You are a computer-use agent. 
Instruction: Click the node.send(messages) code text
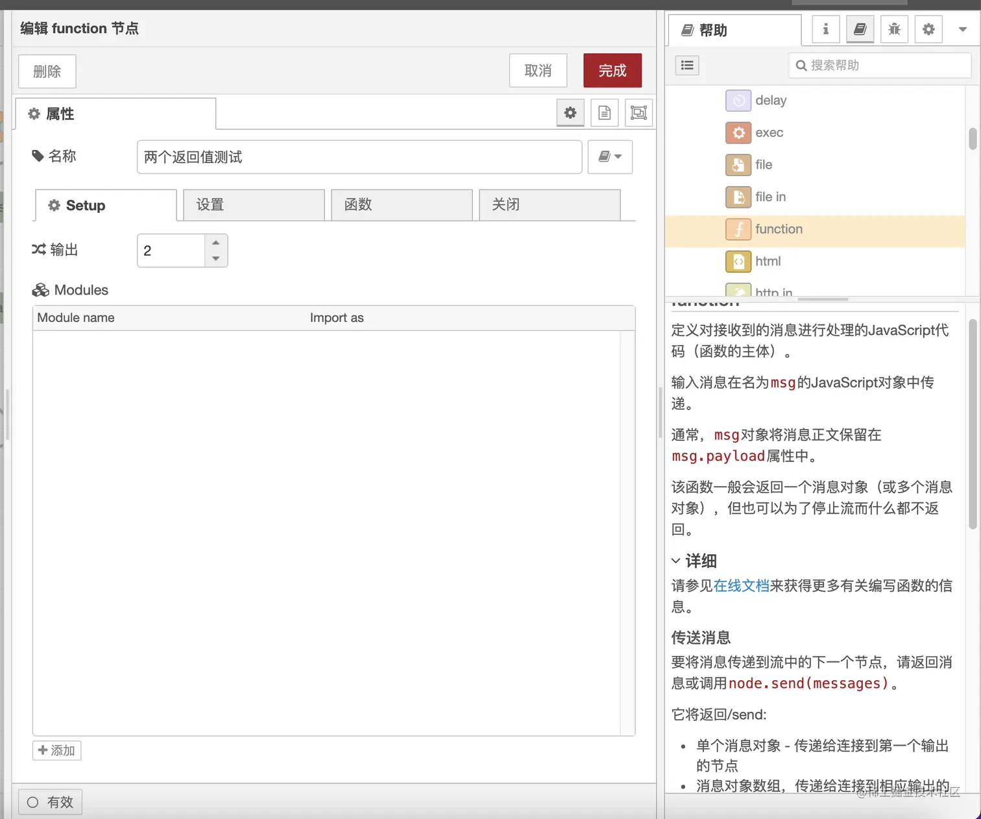pos(808,683)
